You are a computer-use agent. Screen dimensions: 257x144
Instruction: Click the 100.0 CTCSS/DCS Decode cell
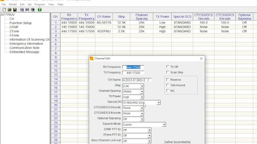point(204,22)
